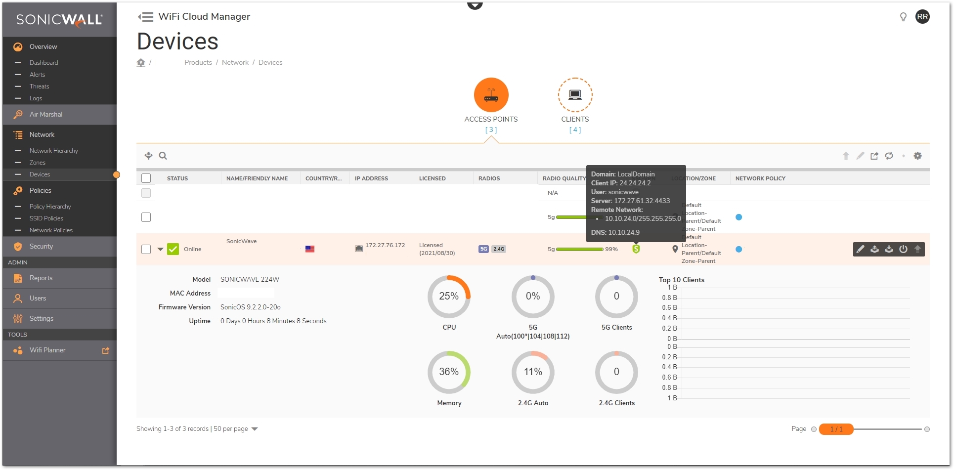Image resolution: width=954 pixels, height=470 pixels.
Task: Open Network Hierarchy in the sidebar
Action: click(x=53, y=151)
